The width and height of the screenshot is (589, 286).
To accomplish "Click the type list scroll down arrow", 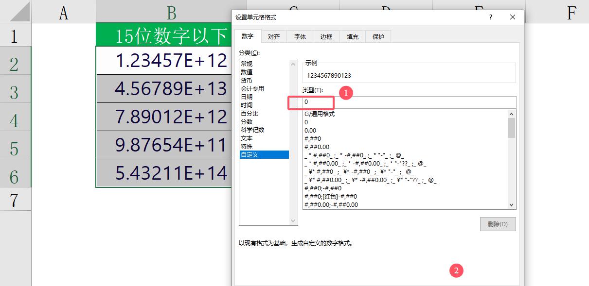I will [x=511, y=205].
